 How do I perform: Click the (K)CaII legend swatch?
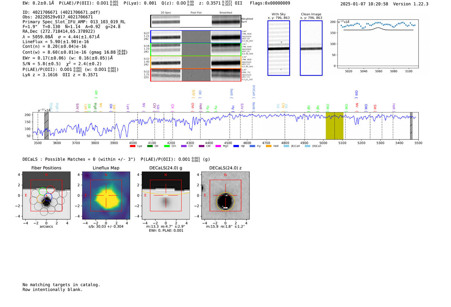(286, 146)
